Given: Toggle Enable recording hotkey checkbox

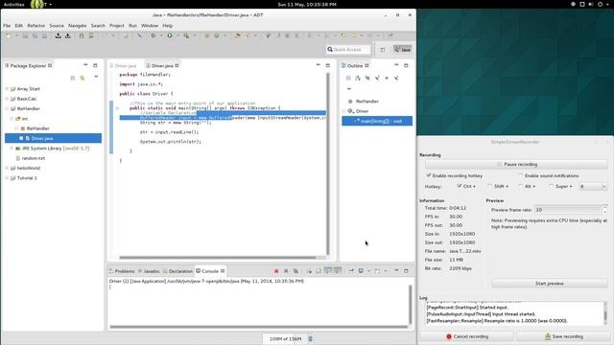Looking at the screenshot, I should point(429,175).
